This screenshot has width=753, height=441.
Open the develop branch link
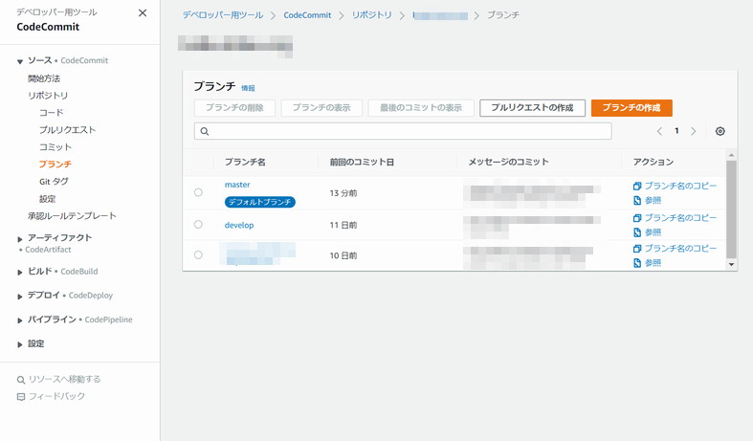239,225
